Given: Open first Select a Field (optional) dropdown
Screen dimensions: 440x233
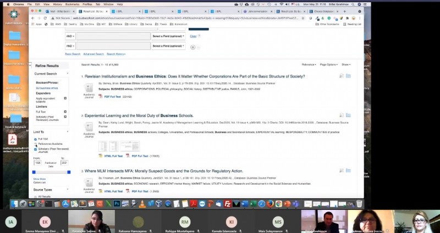Looking at the screenshot, I should [x=168, y=36].
